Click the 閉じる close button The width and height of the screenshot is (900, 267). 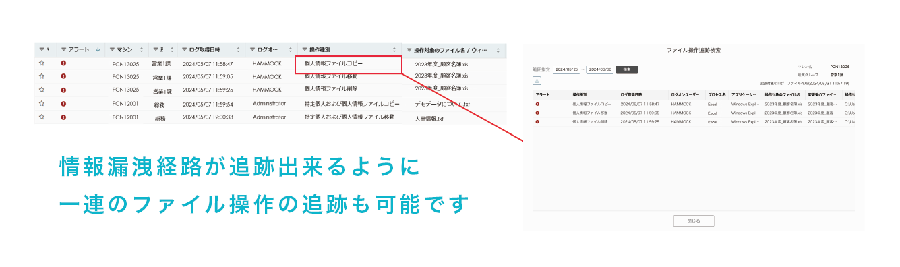[694, 220]
